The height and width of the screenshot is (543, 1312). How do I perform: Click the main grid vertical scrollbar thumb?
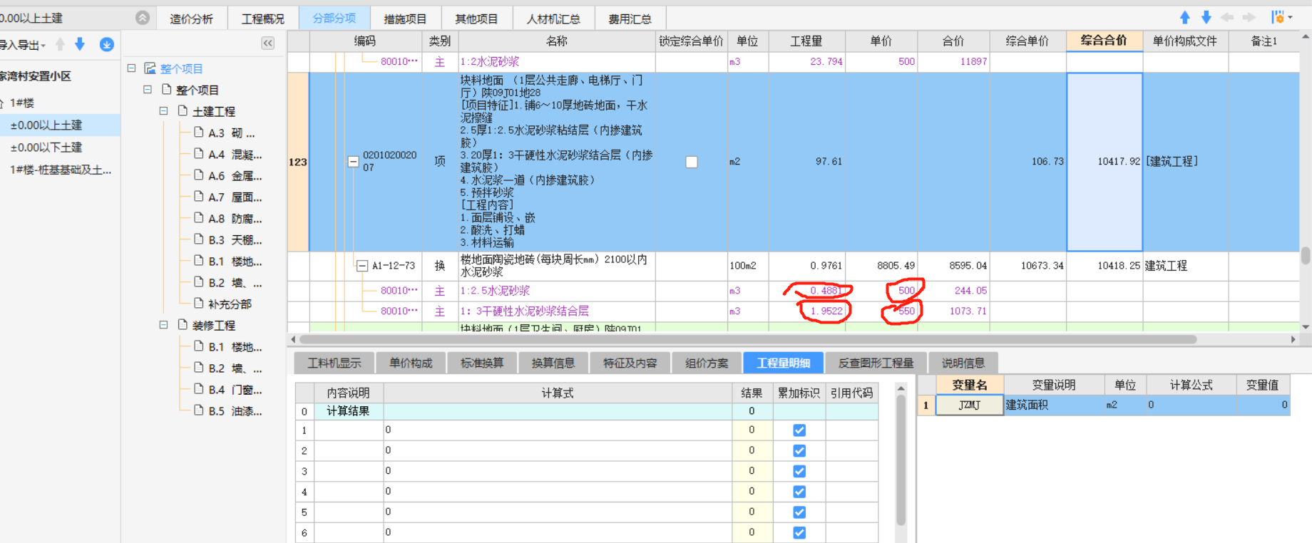pos(1305,255)
